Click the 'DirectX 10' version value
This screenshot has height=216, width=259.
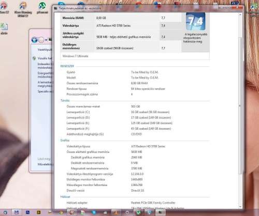tap(137, 191)
